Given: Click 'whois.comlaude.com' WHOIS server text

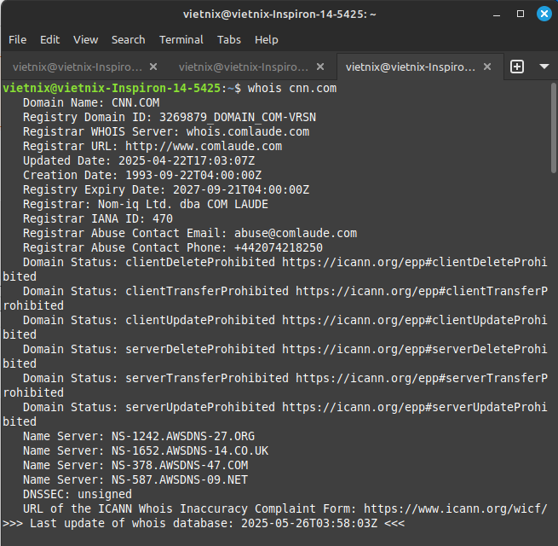Looking at the screenshot, I should [x=248, y=131].
